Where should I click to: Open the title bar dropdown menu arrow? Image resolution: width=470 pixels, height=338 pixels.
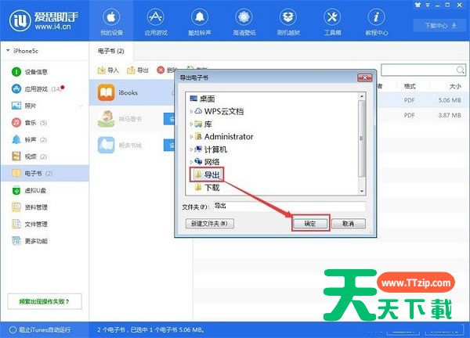tap(428, 5)
